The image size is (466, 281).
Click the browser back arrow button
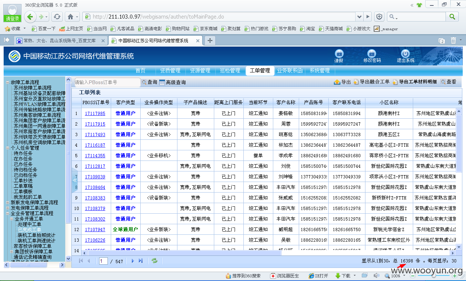(31, 16)
